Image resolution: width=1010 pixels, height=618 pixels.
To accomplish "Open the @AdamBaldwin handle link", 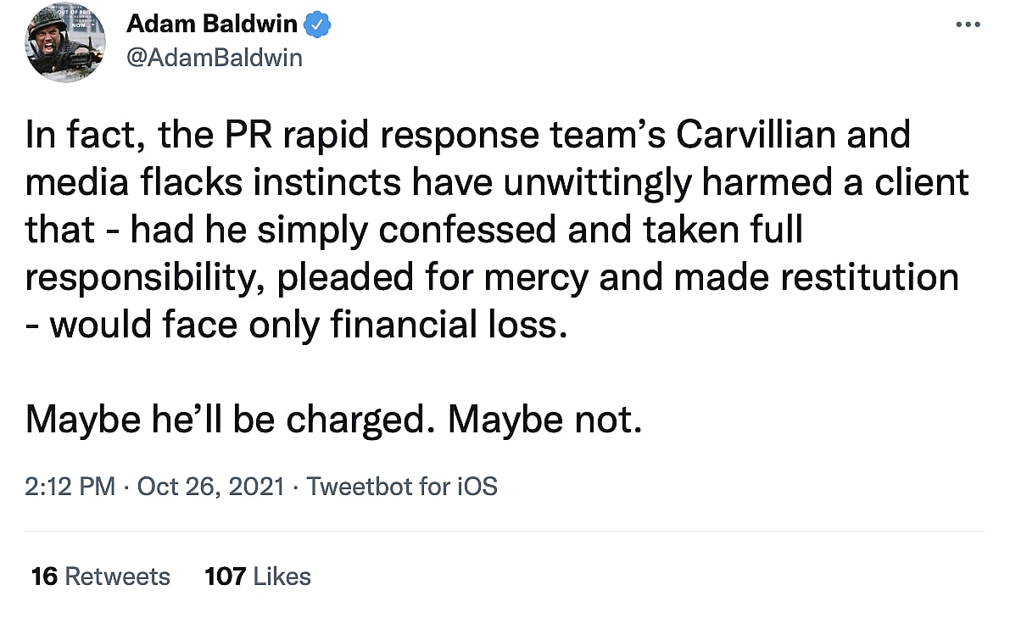I will pyautogui.click(x=214, y=58).
